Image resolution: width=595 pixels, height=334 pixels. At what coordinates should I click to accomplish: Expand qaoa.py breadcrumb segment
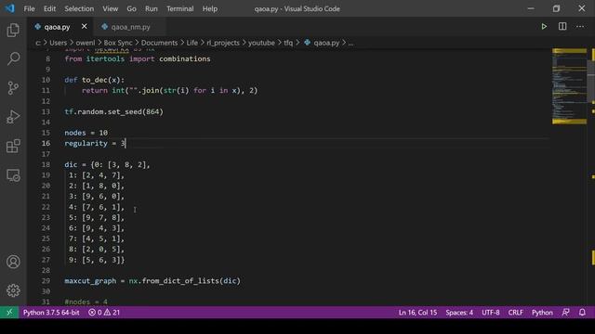[323, 43]
